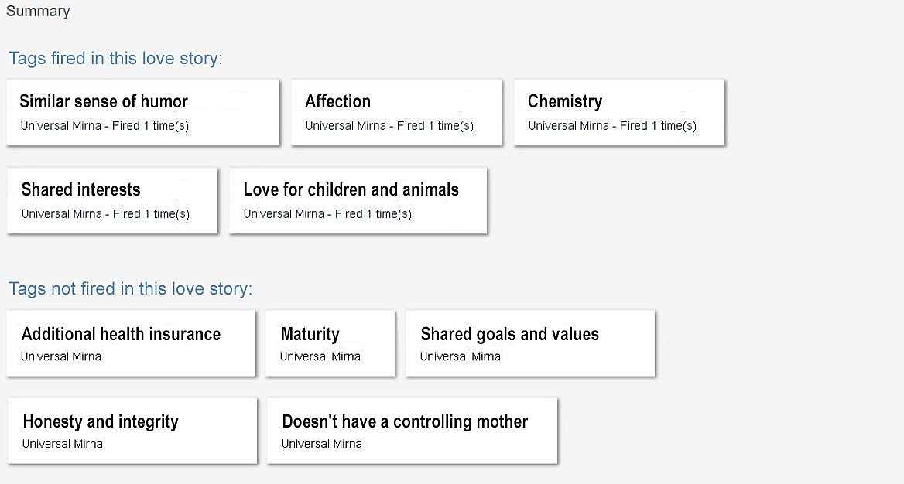Select the Affection tag card
The height and width of the screenshot is (484, 904).
click(x=396, y=112)
